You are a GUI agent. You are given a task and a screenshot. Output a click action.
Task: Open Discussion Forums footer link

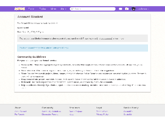coord(50,114)
